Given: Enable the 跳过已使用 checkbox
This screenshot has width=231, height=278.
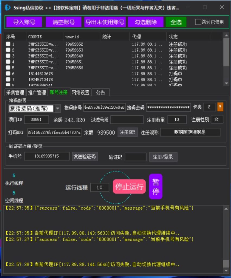Looking at the screenshot, I should (x=198, y=22).
